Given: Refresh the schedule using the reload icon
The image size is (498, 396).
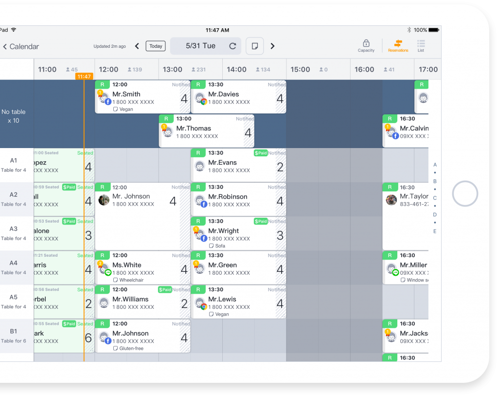Looking at the screenshot, I should tap(232, 46).
